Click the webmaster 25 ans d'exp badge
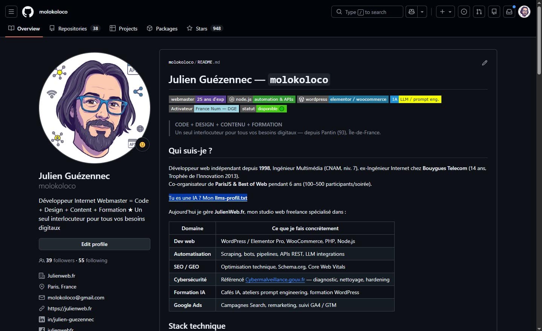Image resolution: width=542 pixels, height=331 pixels. pyautogui.click(x=198, y=99)
